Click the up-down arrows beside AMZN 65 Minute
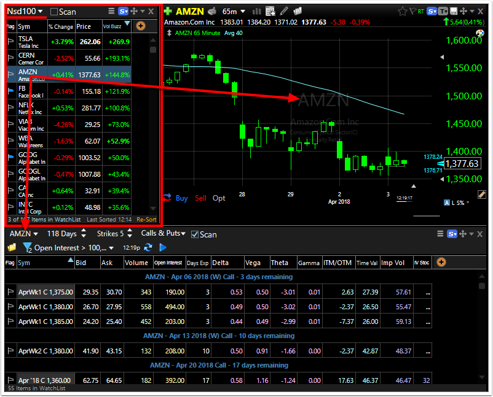The image size is (493, 397). [x=169, y=33]
